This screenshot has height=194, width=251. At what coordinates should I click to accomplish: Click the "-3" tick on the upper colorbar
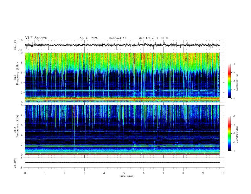point(234,64)
